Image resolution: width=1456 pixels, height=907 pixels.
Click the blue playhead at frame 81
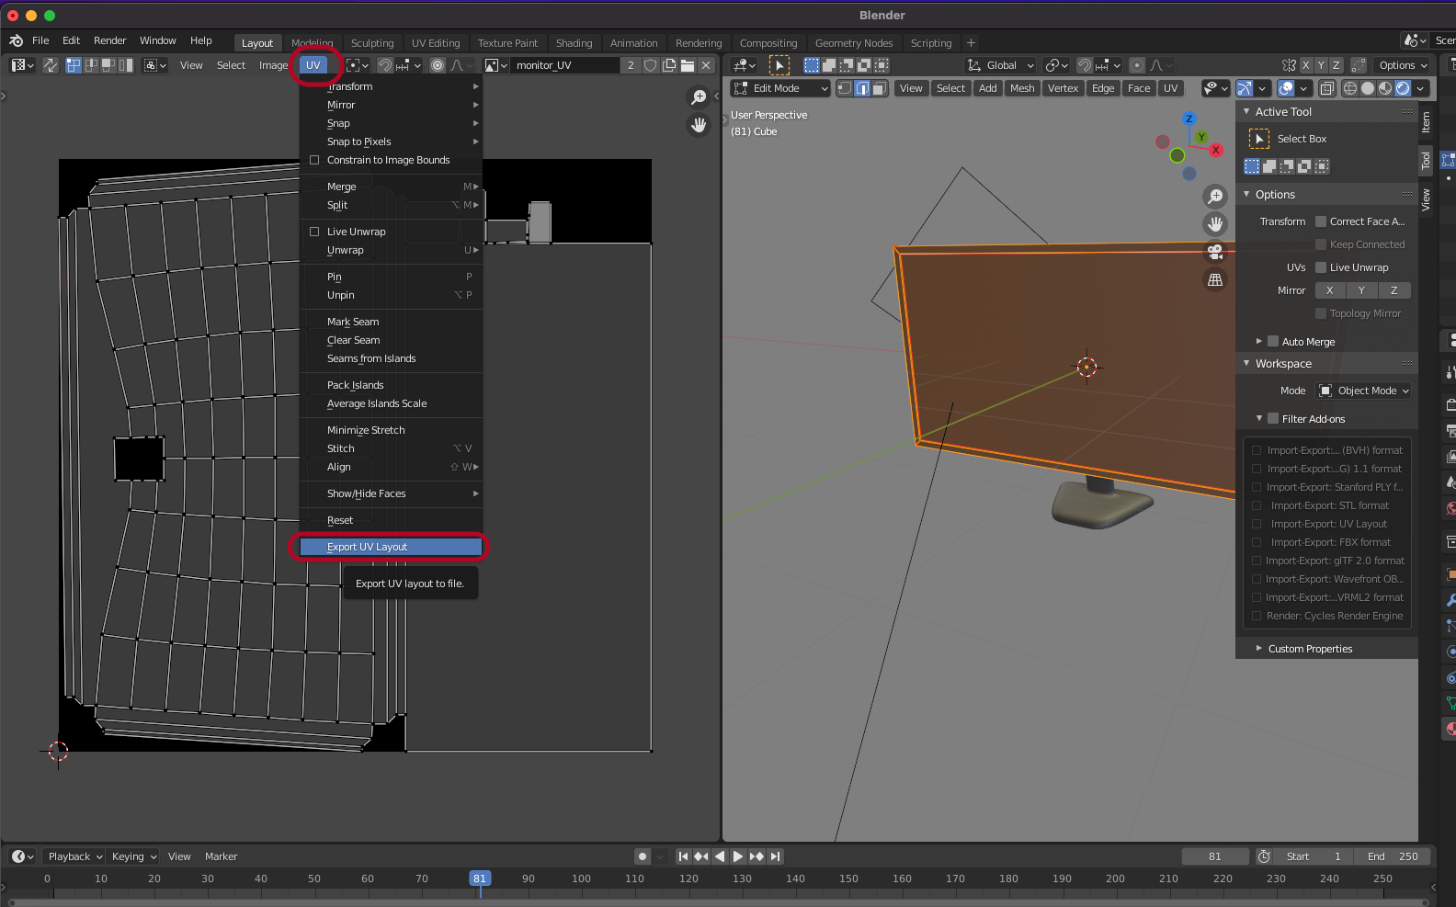tap(480, 879)
